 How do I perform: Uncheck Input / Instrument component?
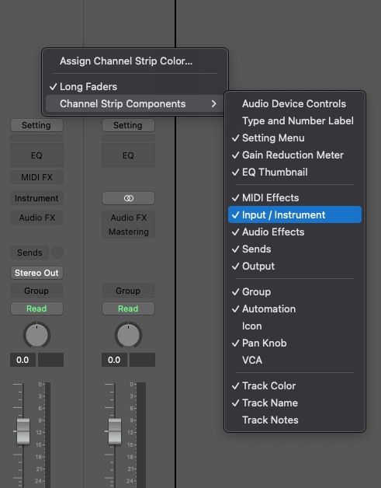(x=295, y=214)
